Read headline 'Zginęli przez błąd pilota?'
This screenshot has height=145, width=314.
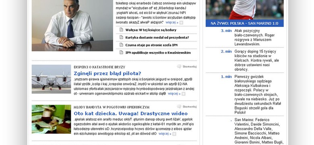[x=107, y=73]
